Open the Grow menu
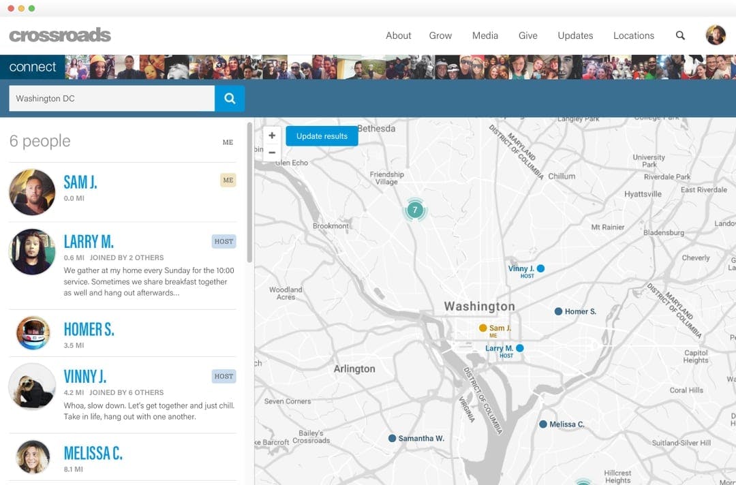This screenshot has height=485, width=736. tap(440, 35)
